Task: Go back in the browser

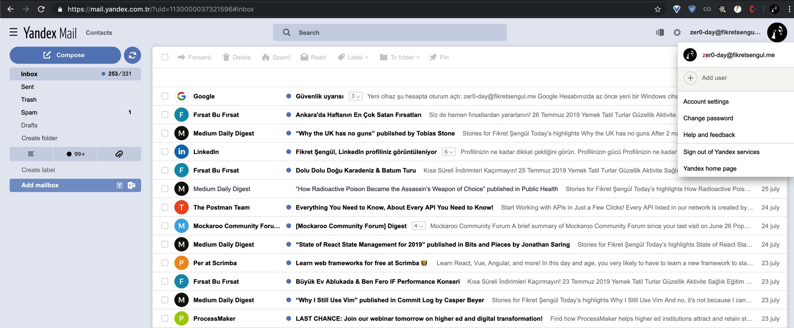Action: [10, 9]
